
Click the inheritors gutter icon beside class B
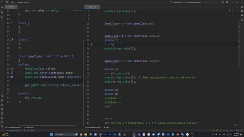[12, 23]
